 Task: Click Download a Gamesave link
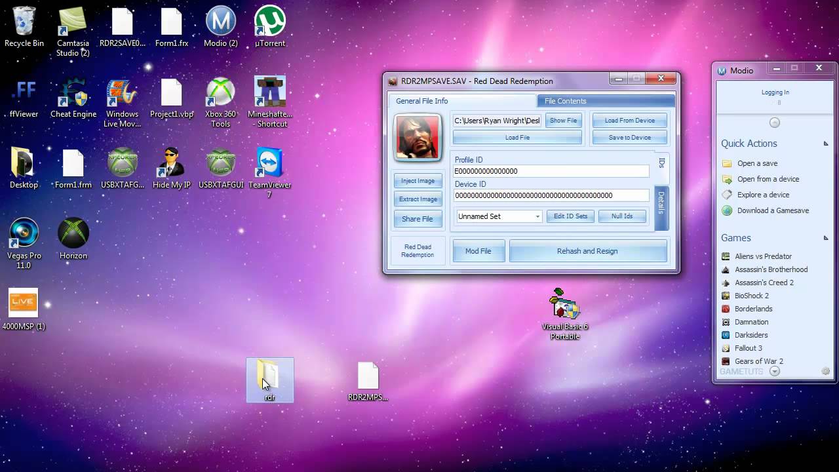(x=765, y=210)
